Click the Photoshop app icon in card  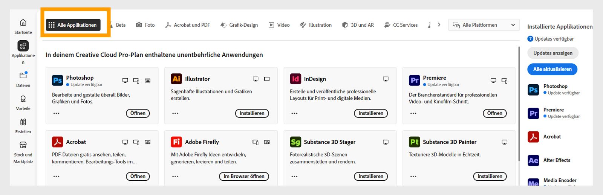tap(58, 80)
